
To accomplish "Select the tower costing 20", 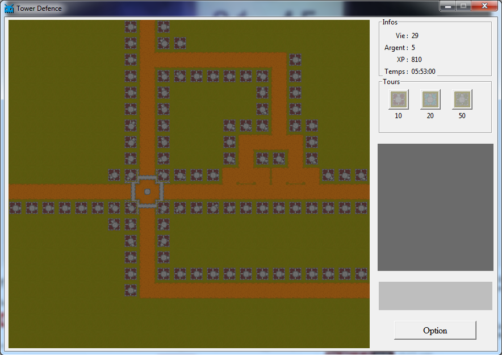I will tap(430, 99).
